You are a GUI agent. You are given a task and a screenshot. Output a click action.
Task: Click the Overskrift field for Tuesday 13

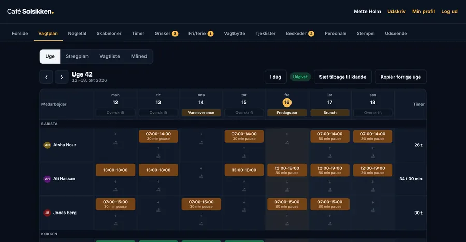click(x=158, y=113)
